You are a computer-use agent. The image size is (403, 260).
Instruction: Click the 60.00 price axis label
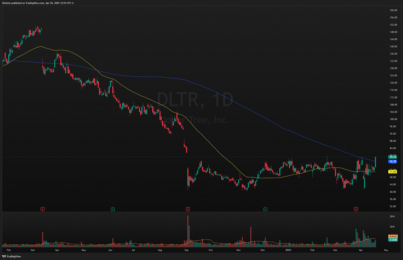[x=393, y=192]
